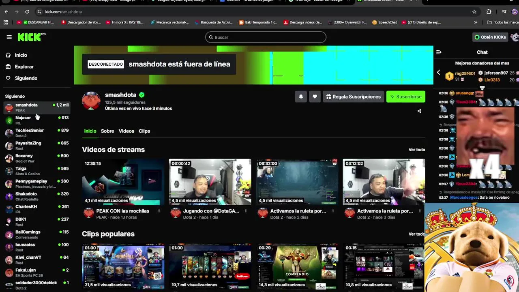Click Ver todo next to Clips populares
The height and width of the screenshot is (292, 519).
tap(417, 234)
